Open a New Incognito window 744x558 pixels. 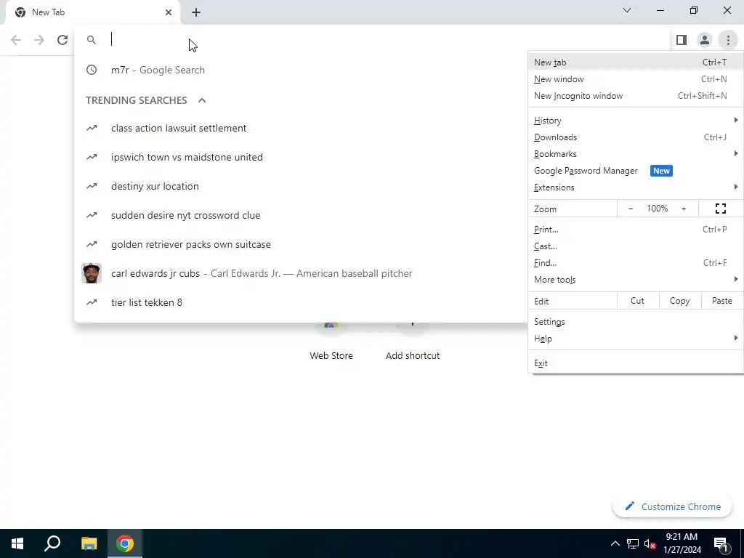[635, 96]
